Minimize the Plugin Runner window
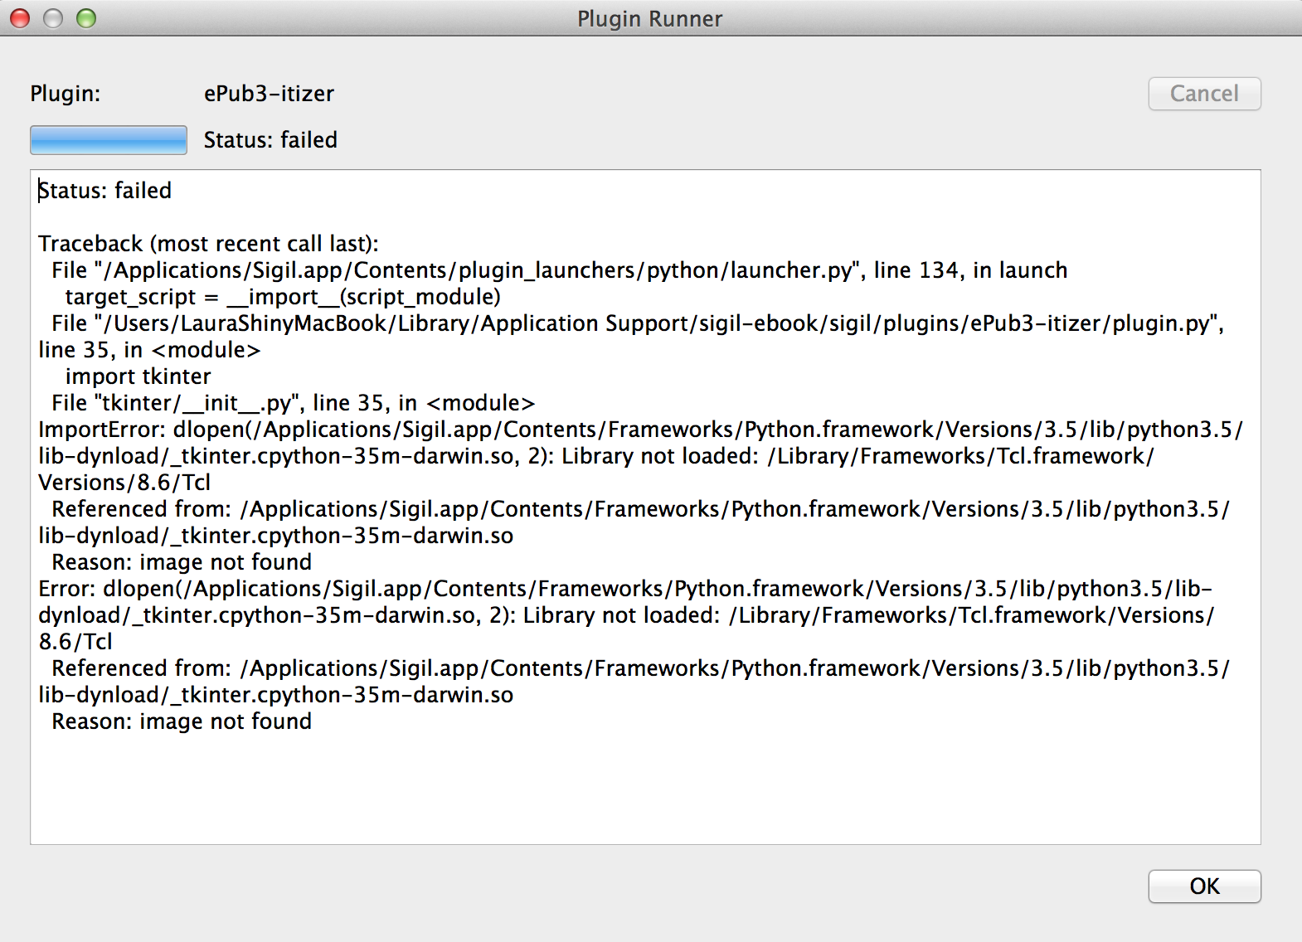 tap(53, 18)
